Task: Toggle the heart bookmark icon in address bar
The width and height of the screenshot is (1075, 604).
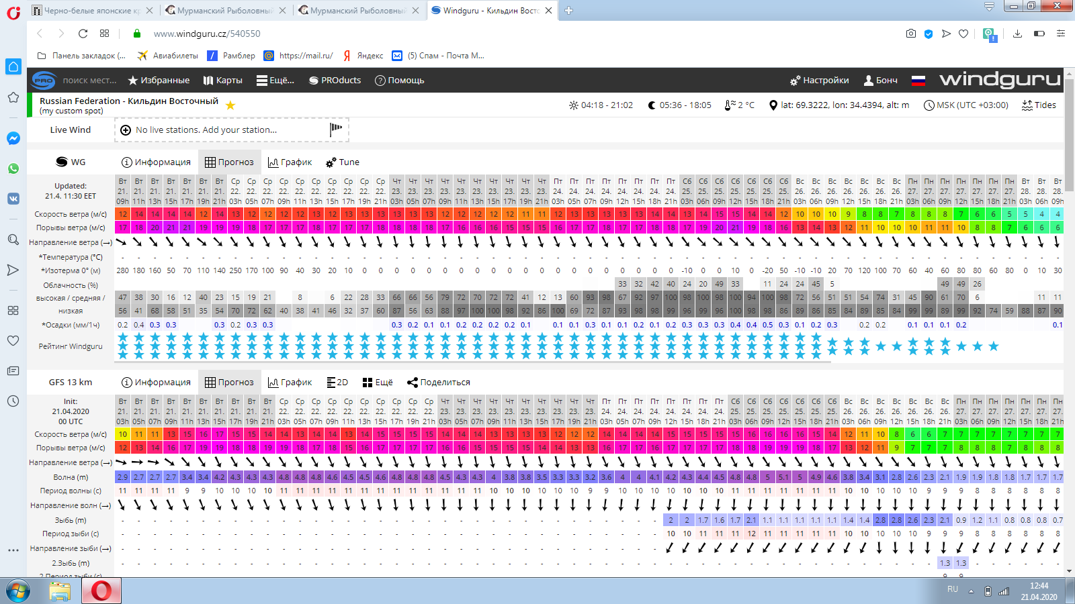Action: [963, 34]
